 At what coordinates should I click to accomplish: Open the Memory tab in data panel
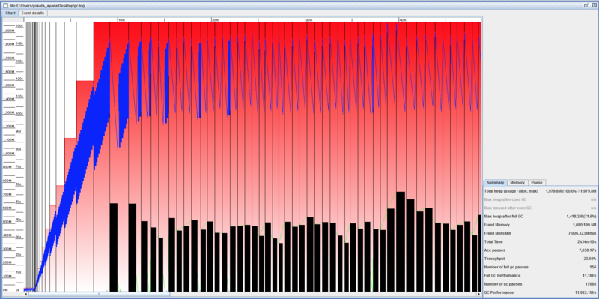(517, 182)
